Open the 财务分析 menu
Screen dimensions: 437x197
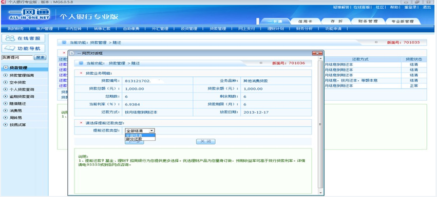305,29
